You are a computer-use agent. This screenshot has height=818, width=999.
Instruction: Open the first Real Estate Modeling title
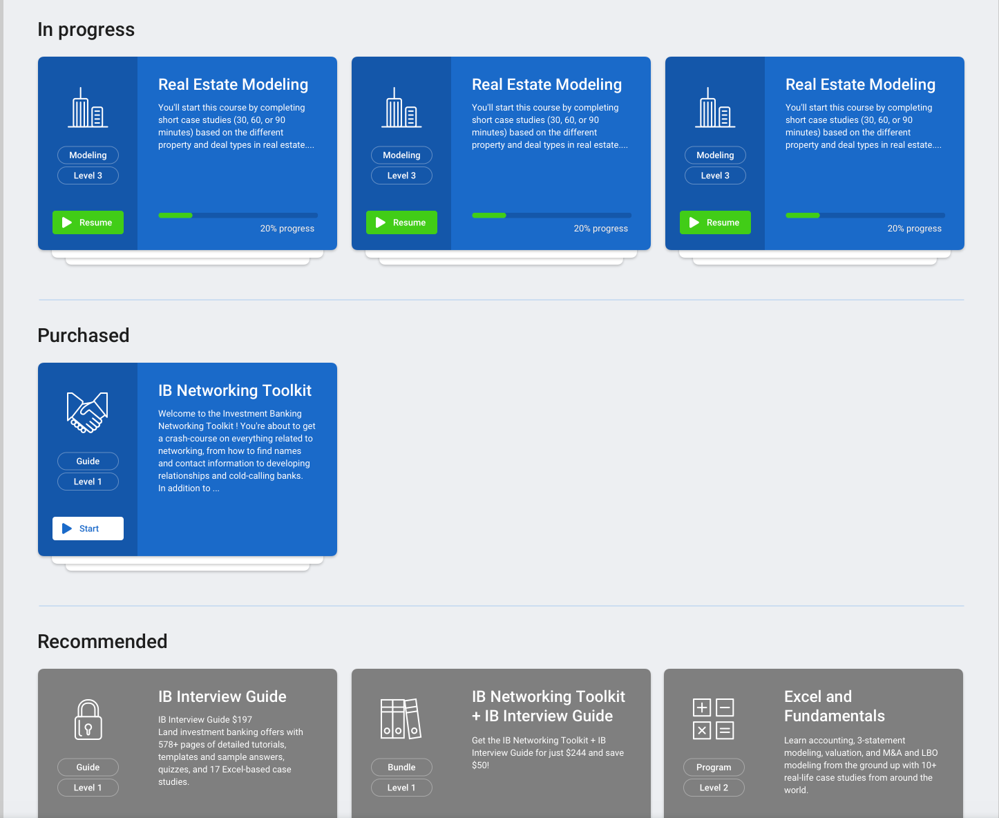[x=233, y=84]
